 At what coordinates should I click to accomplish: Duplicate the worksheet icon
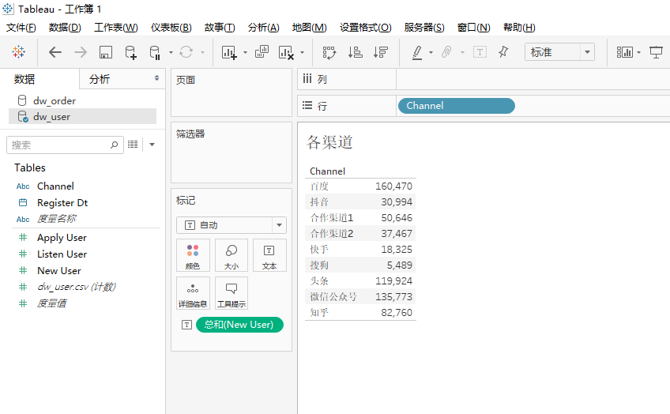pyautogui.click(x=262, y=52)
